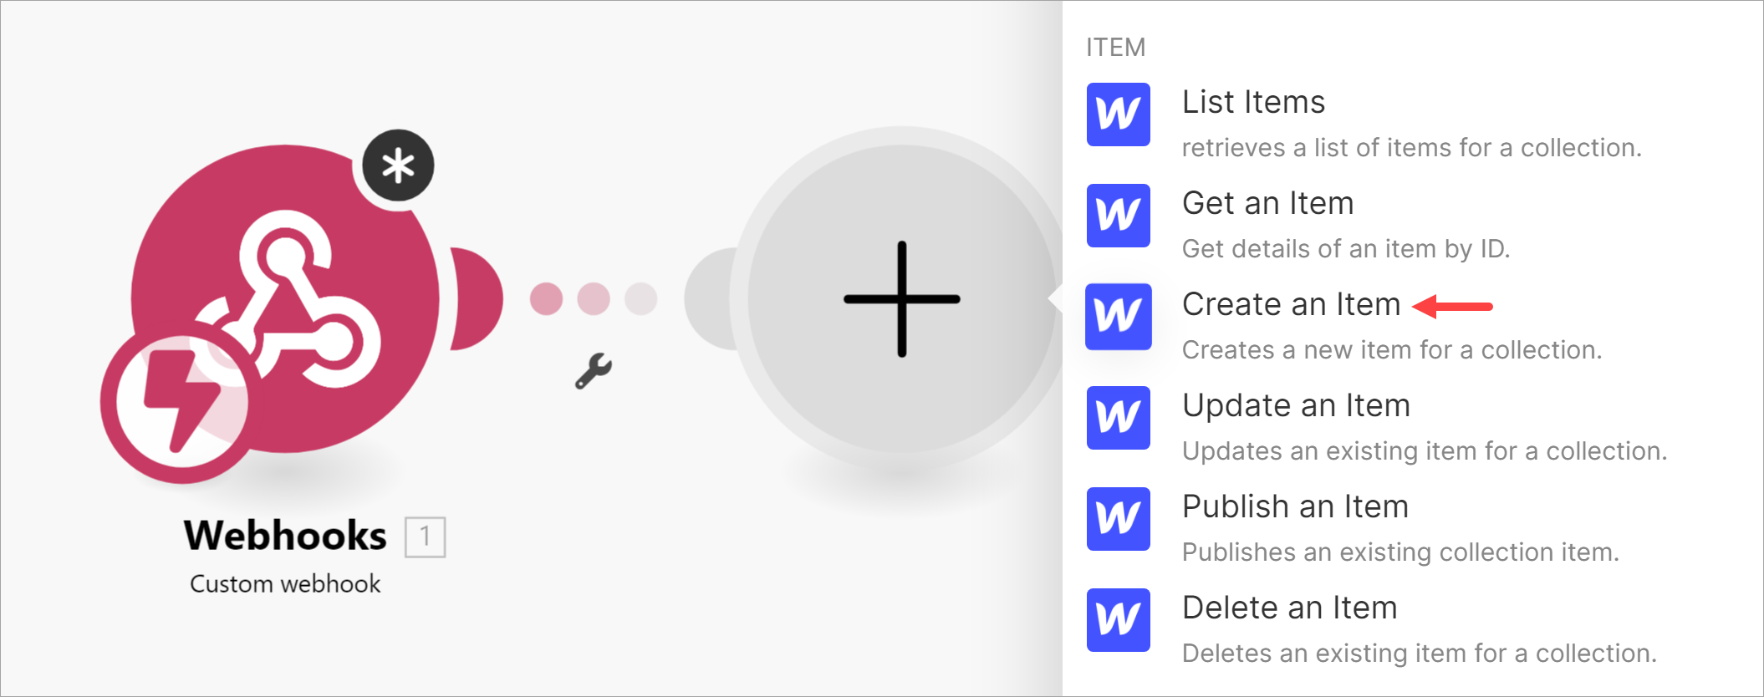Click the asterisk badge on Webhooks module

pyautogui.click(x=398, y=165)
